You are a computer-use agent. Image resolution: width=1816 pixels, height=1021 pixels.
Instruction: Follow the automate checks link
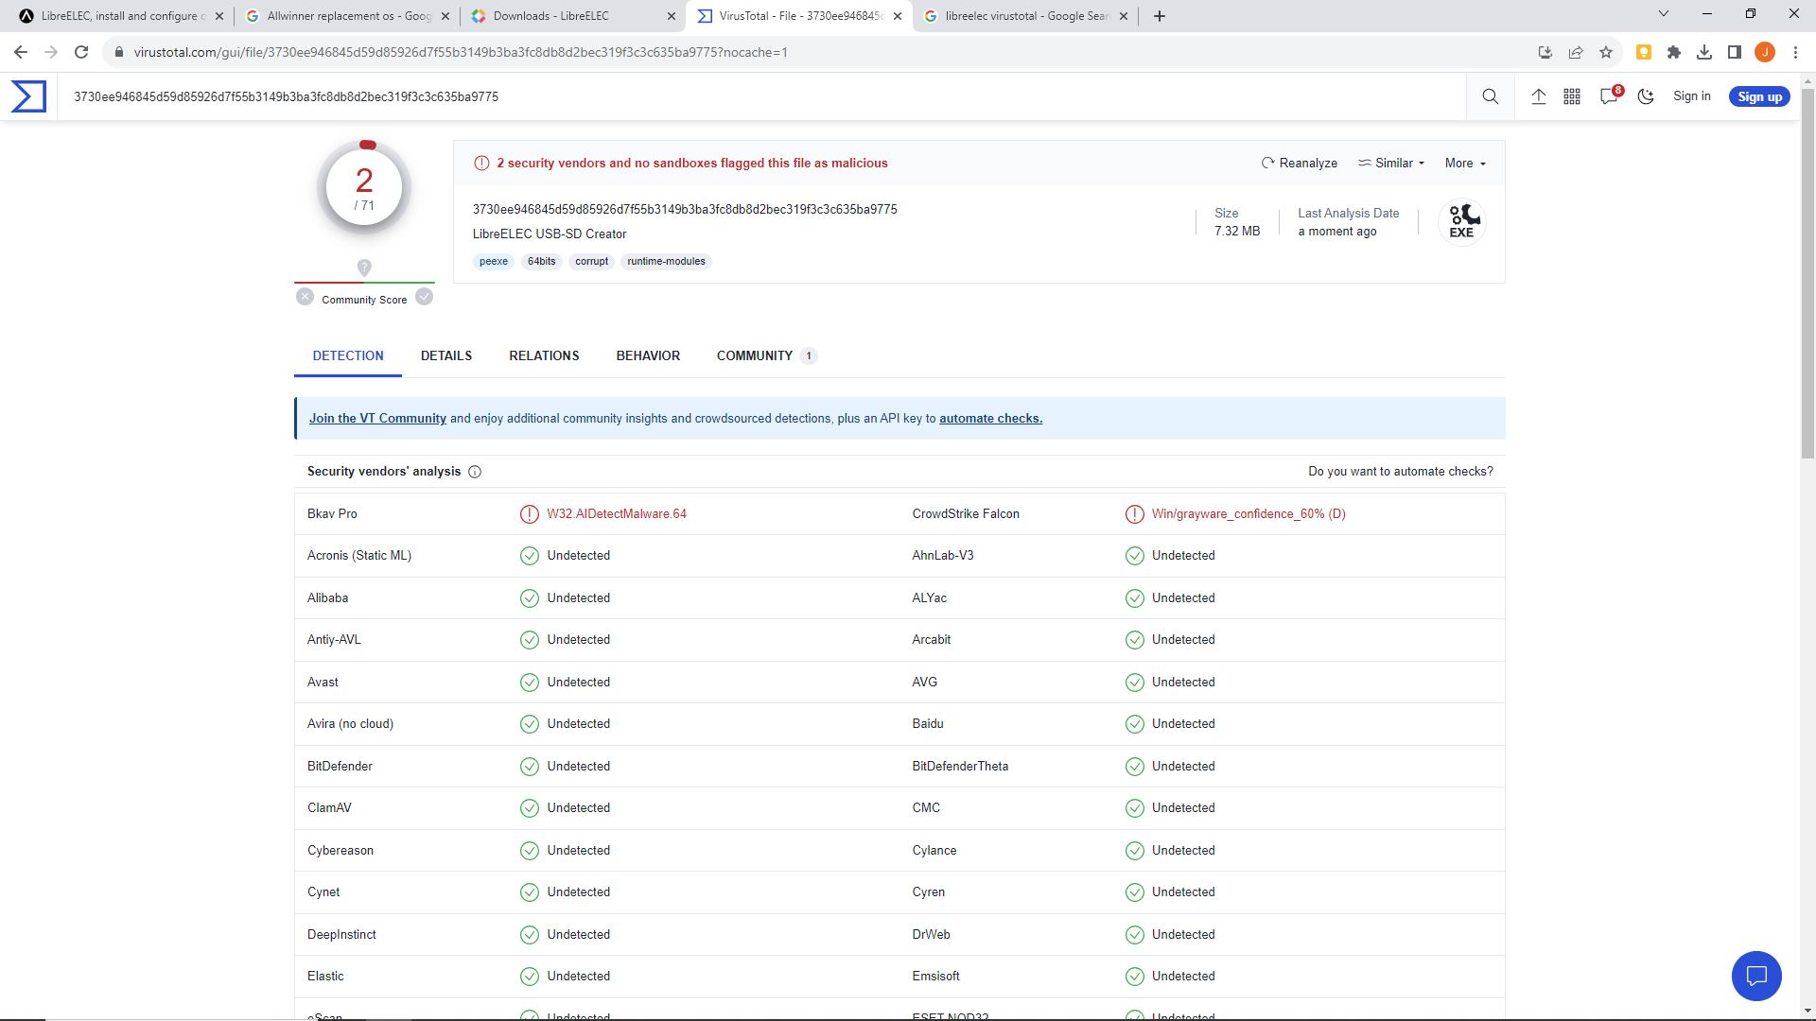(990, 419)
